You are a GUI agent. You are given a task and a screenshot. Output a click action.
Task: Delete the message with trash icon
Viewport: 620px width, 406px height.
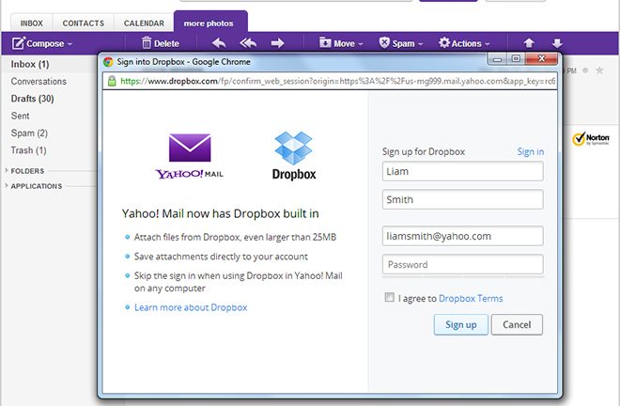(x=161, y=42)
